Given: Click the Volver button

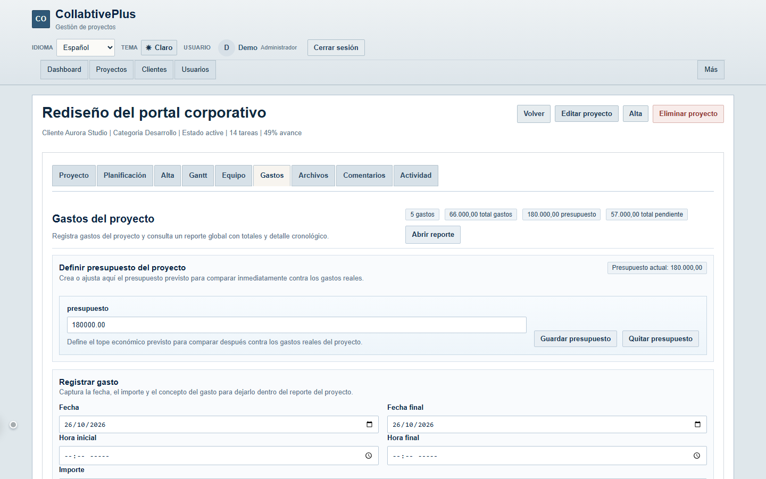Looking at the screenshot, I should click(x=534, y=114).
